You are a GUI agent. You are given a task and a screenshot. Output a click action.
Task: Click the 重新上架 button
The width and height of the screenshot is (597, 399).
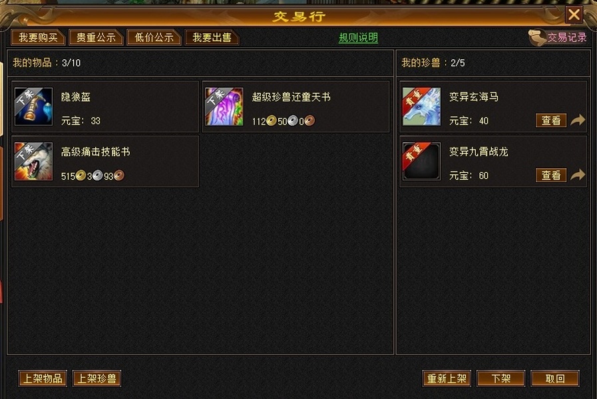click(x=447, y=378)
